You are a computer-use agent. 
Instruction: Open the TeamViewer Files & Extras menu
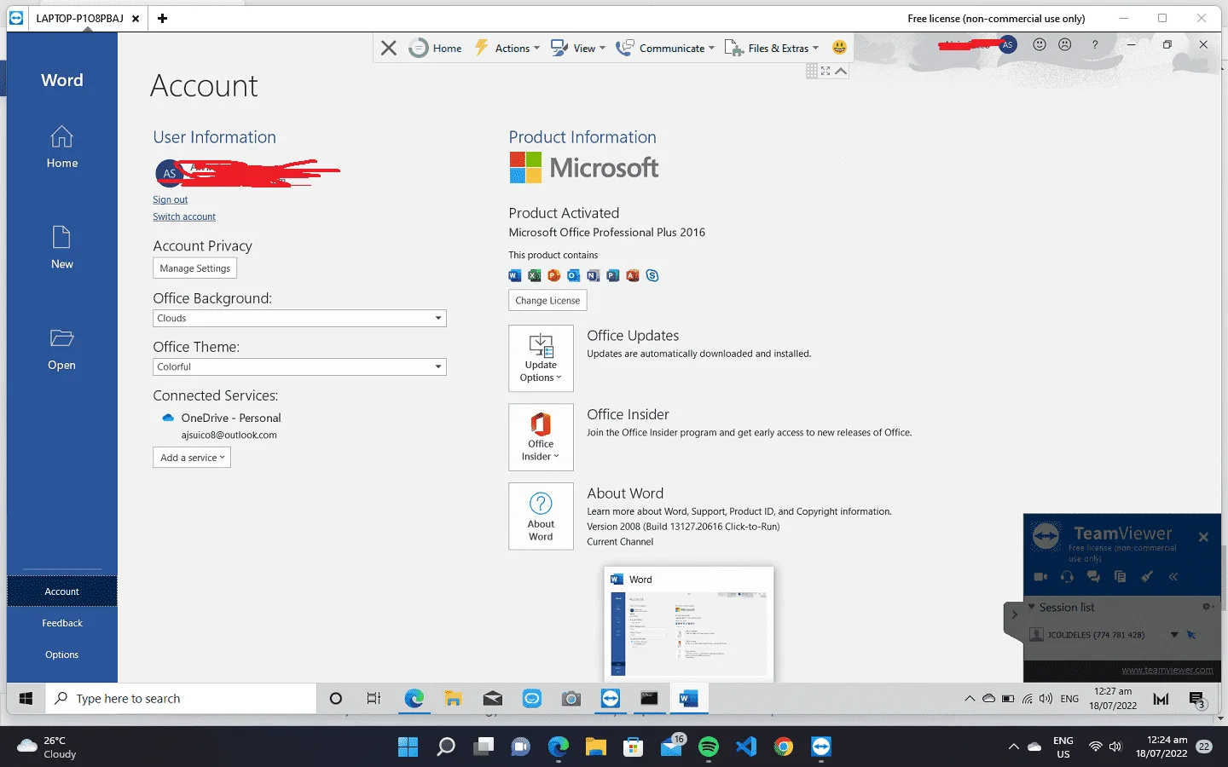click(x=772, y=48)
